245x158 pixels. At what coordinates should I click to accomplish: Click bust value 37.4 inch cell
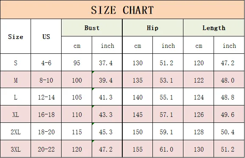point(107,63)
